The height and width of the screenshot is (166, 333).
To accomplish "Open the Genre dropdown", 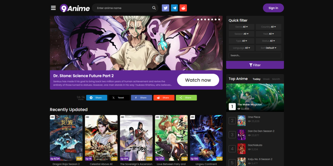I will tap(242, 27).
